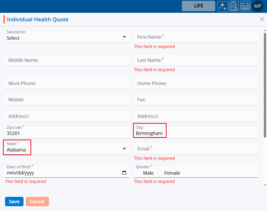Viewport: 267px width, 211px height.
Task: Click into the Email field
Action: [196, 149]
